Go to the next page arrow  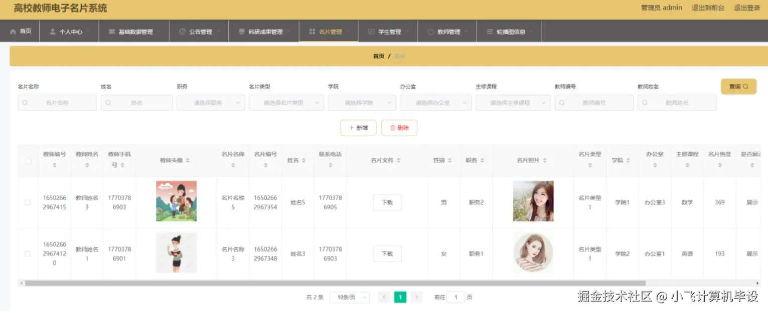[x=416, y=297]
